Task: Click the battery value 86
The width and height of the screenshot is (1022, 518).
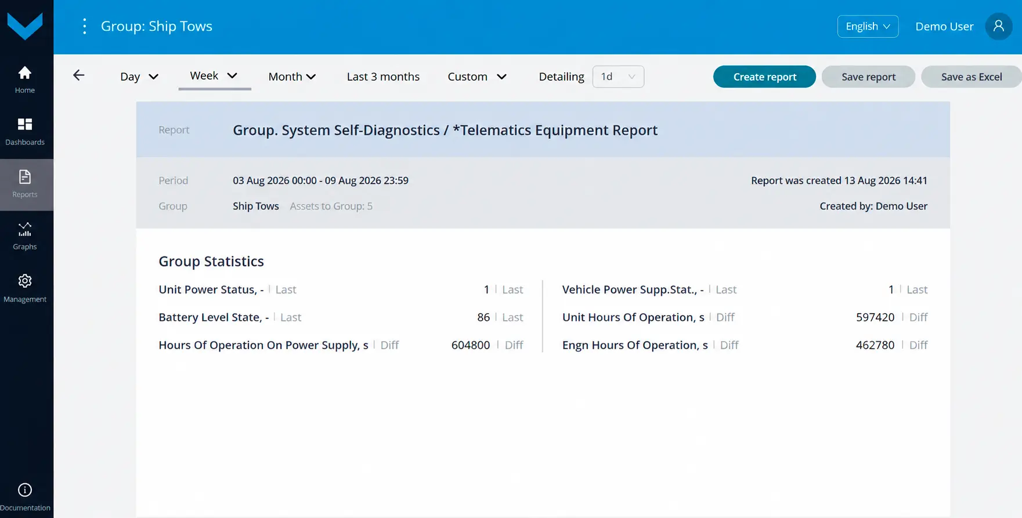Action: click(x=483, y=317)
